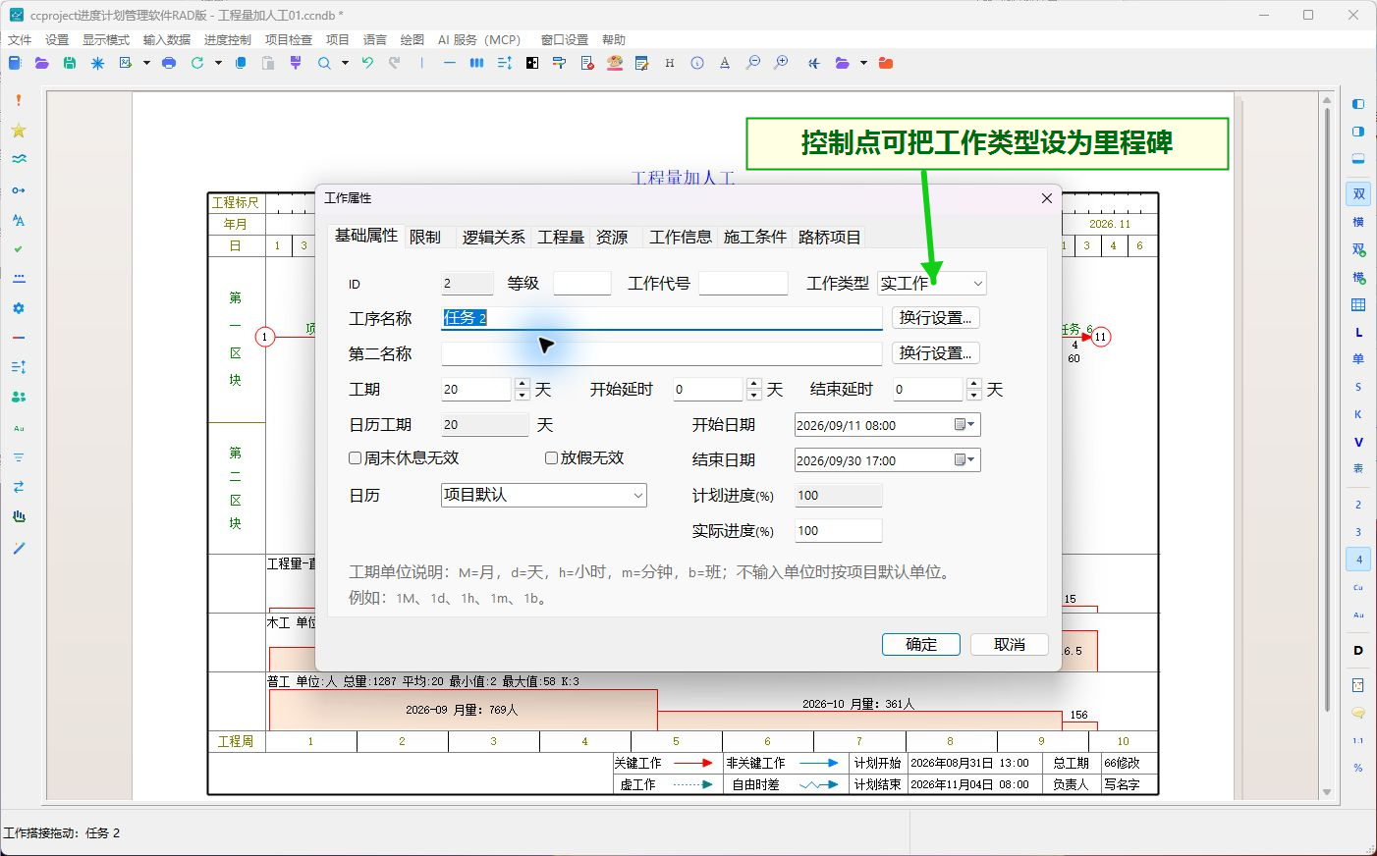
Task: Click the hand pan icon in left sidebar
Action: tap(19, 516)
